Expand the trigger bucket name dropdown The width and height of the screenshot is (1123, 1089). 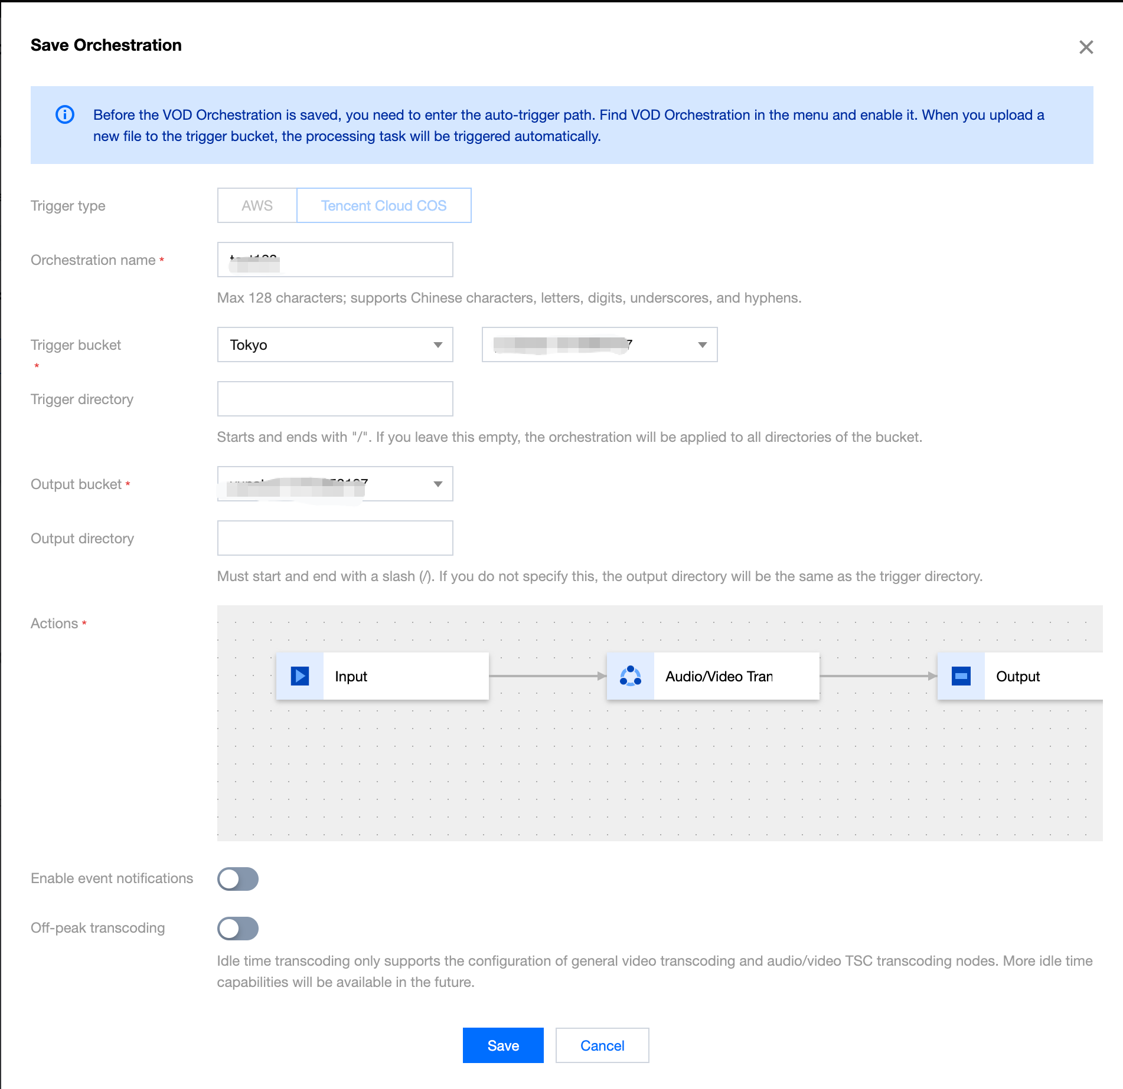coord(599,345)
